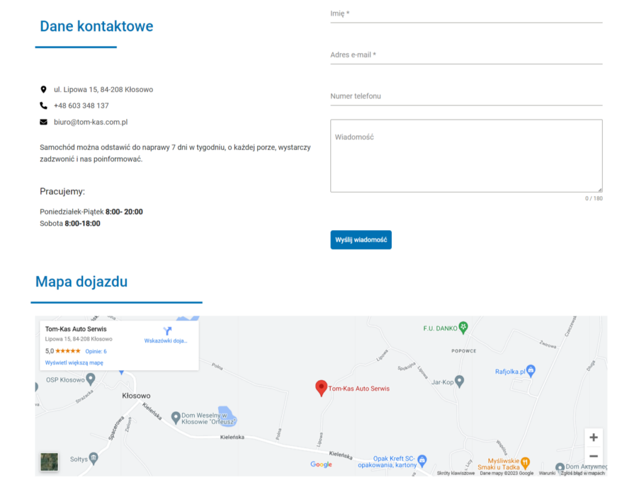Click the blue directions arrow icon
Image resolution: width=622 pixels, height=487 pixels.
(x=168, y=331)
